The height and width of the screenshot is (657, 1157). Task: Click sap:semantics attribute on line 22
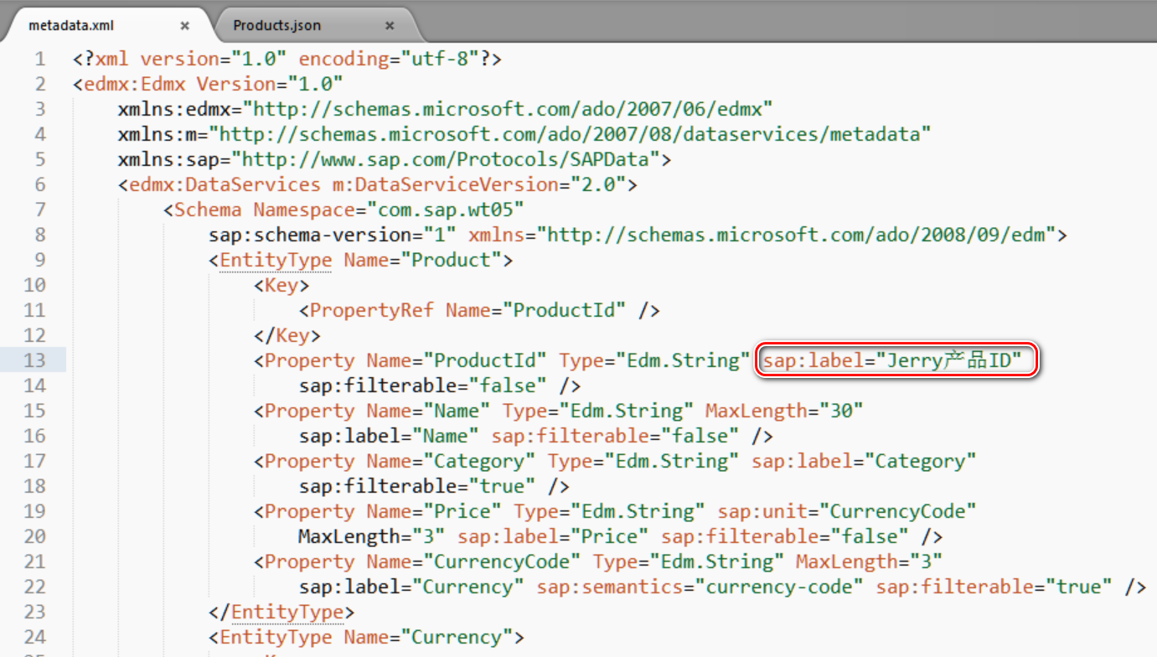(610, 587)
